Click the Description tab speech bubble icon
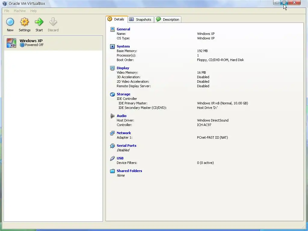The height and width of the screenshot is (231, 308). coord(158,19)
